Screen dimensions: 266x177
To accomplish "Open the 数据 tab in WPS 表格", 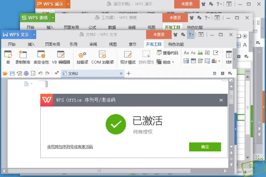I will click(112, 27).
